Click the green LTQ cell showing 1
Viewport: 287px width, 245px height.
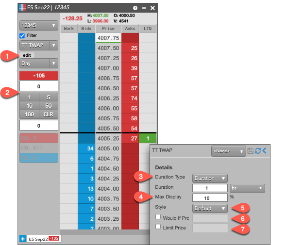tap(148, 138)
